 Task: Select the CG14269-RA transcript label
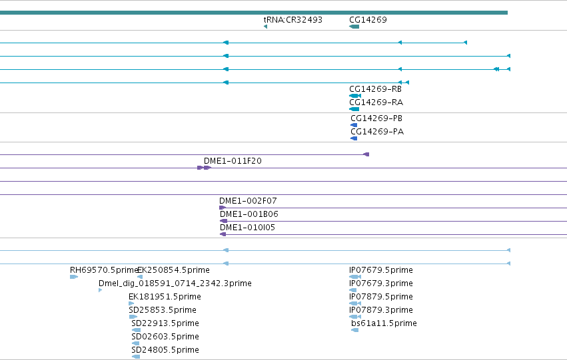tap(376, 102)
